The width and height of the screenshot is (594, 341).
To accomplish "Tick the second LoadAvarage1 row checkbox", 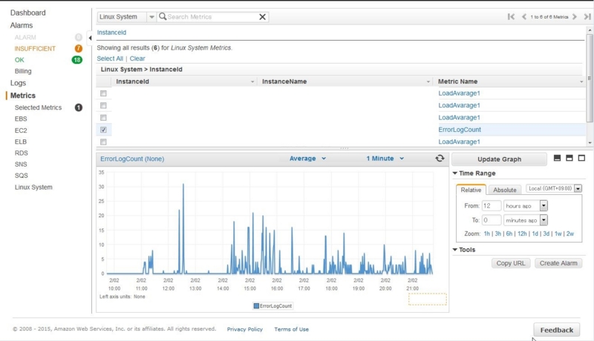I will 103,105.
